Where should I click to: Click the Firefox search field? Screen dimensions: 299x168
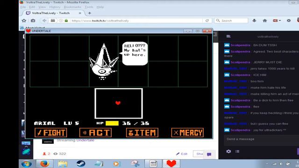pyautogui.click(x=231, y=21)
